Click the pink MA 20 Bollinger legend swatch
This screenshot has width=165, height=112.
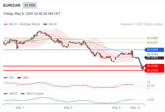[x=6, y=24]
